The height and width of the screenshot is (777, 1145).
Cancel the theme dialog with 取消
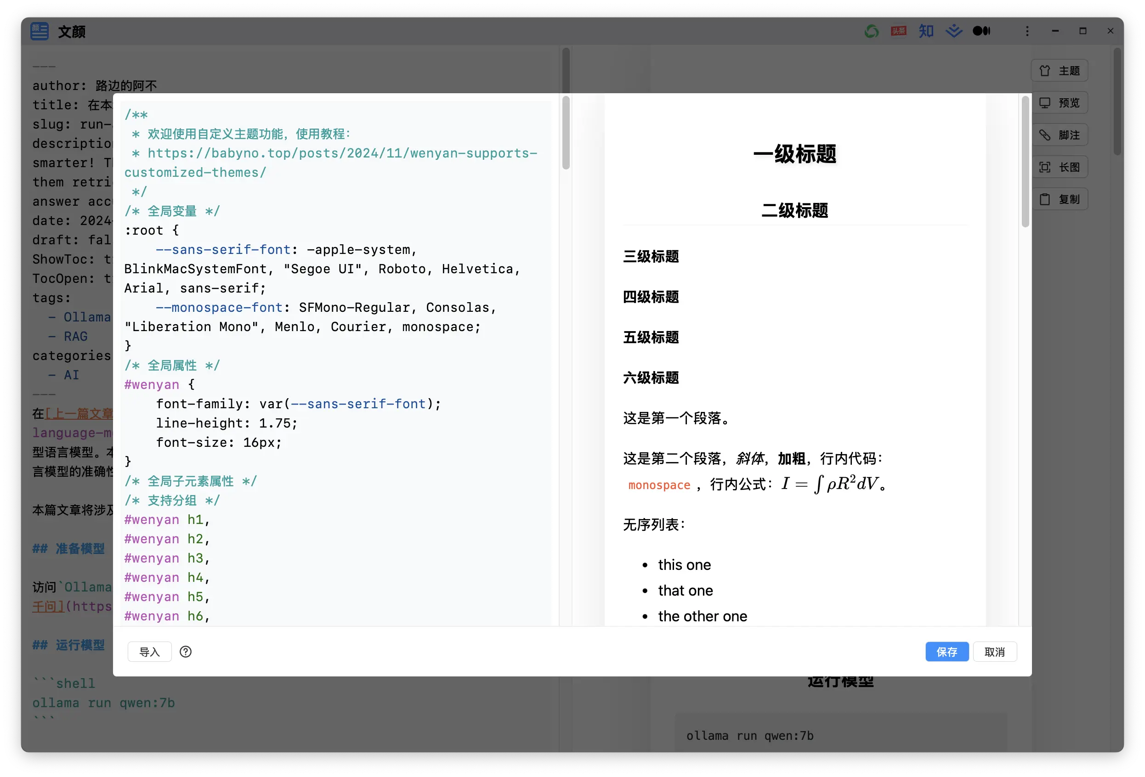[x=995, y=652]
